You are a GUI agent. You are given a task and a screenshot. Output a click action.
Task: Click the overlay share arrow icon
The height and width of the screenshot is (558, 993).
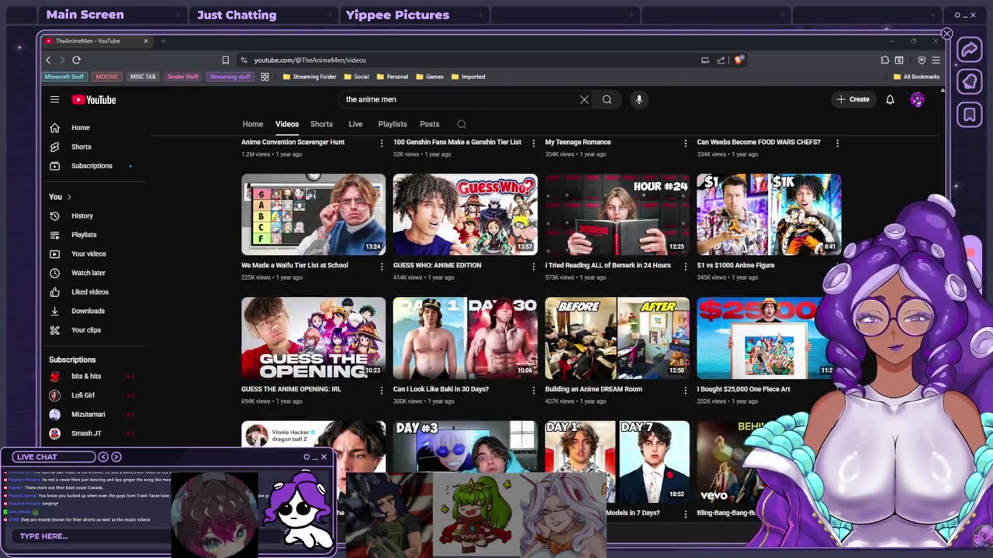coord(970,50)
